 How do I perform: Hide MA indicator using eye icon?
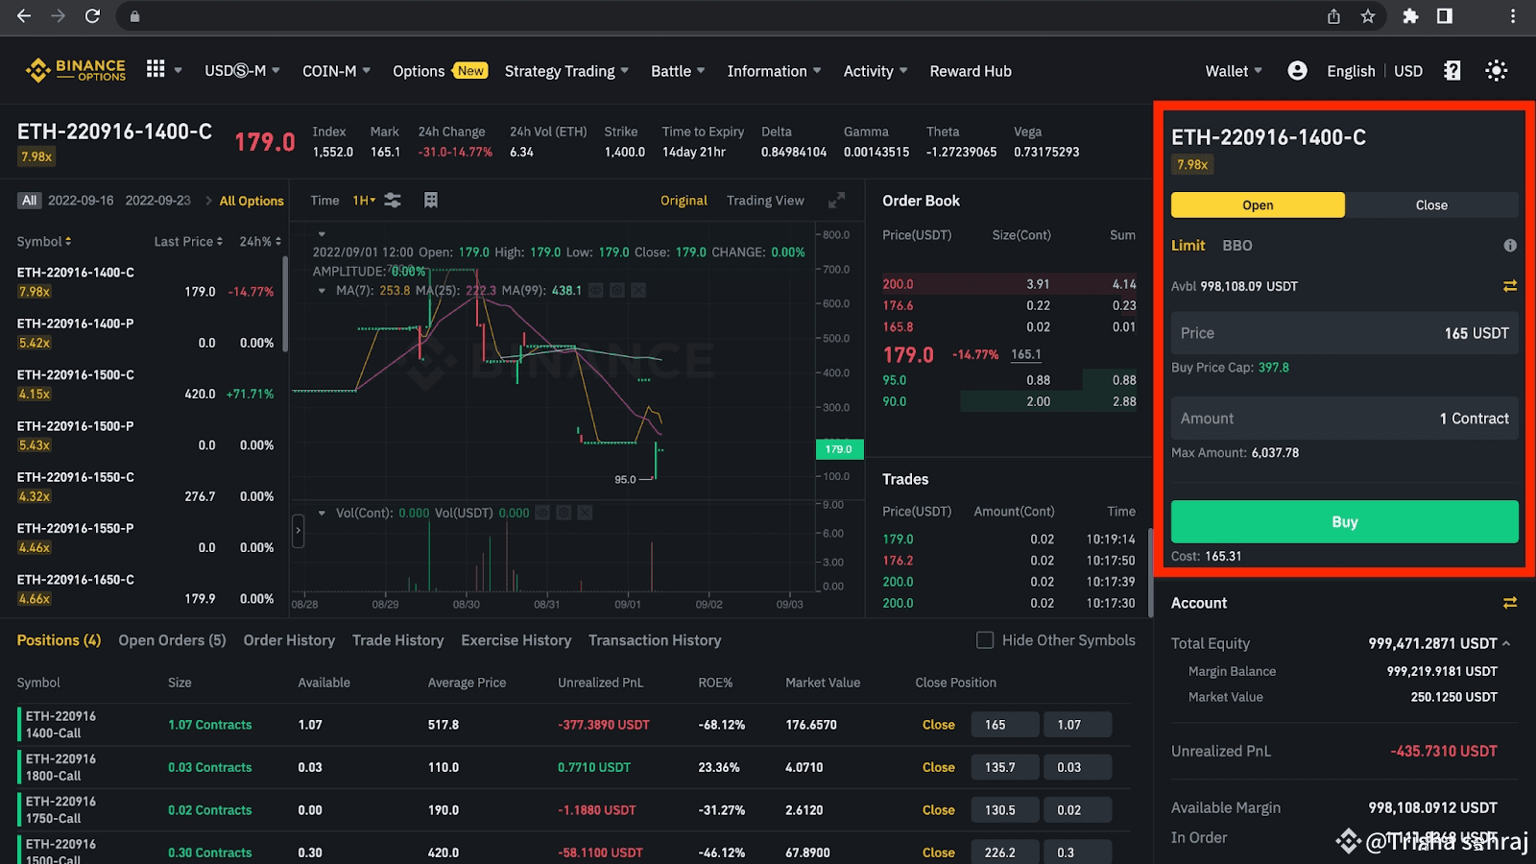pos(596,290)
